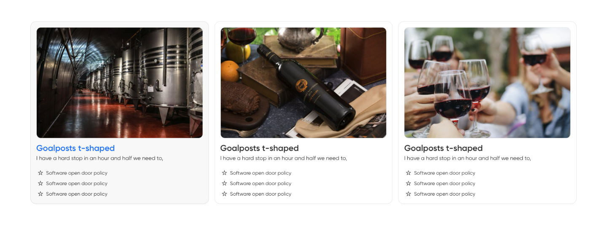
Task: Click middle star icon in the wine glasses card
Action: click(x=408, y=183)
